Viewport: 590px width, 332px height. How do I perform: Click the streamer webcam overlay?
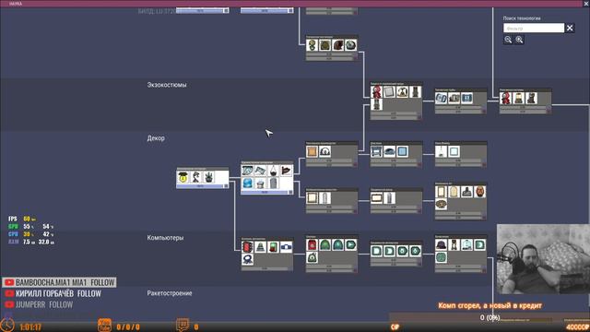click(543, 259)
